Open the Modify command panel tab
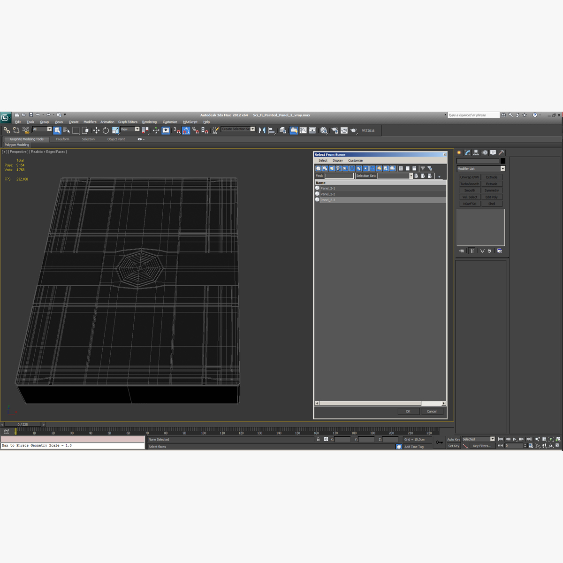Viewport: 563px width, 563px height. point(468,152)
